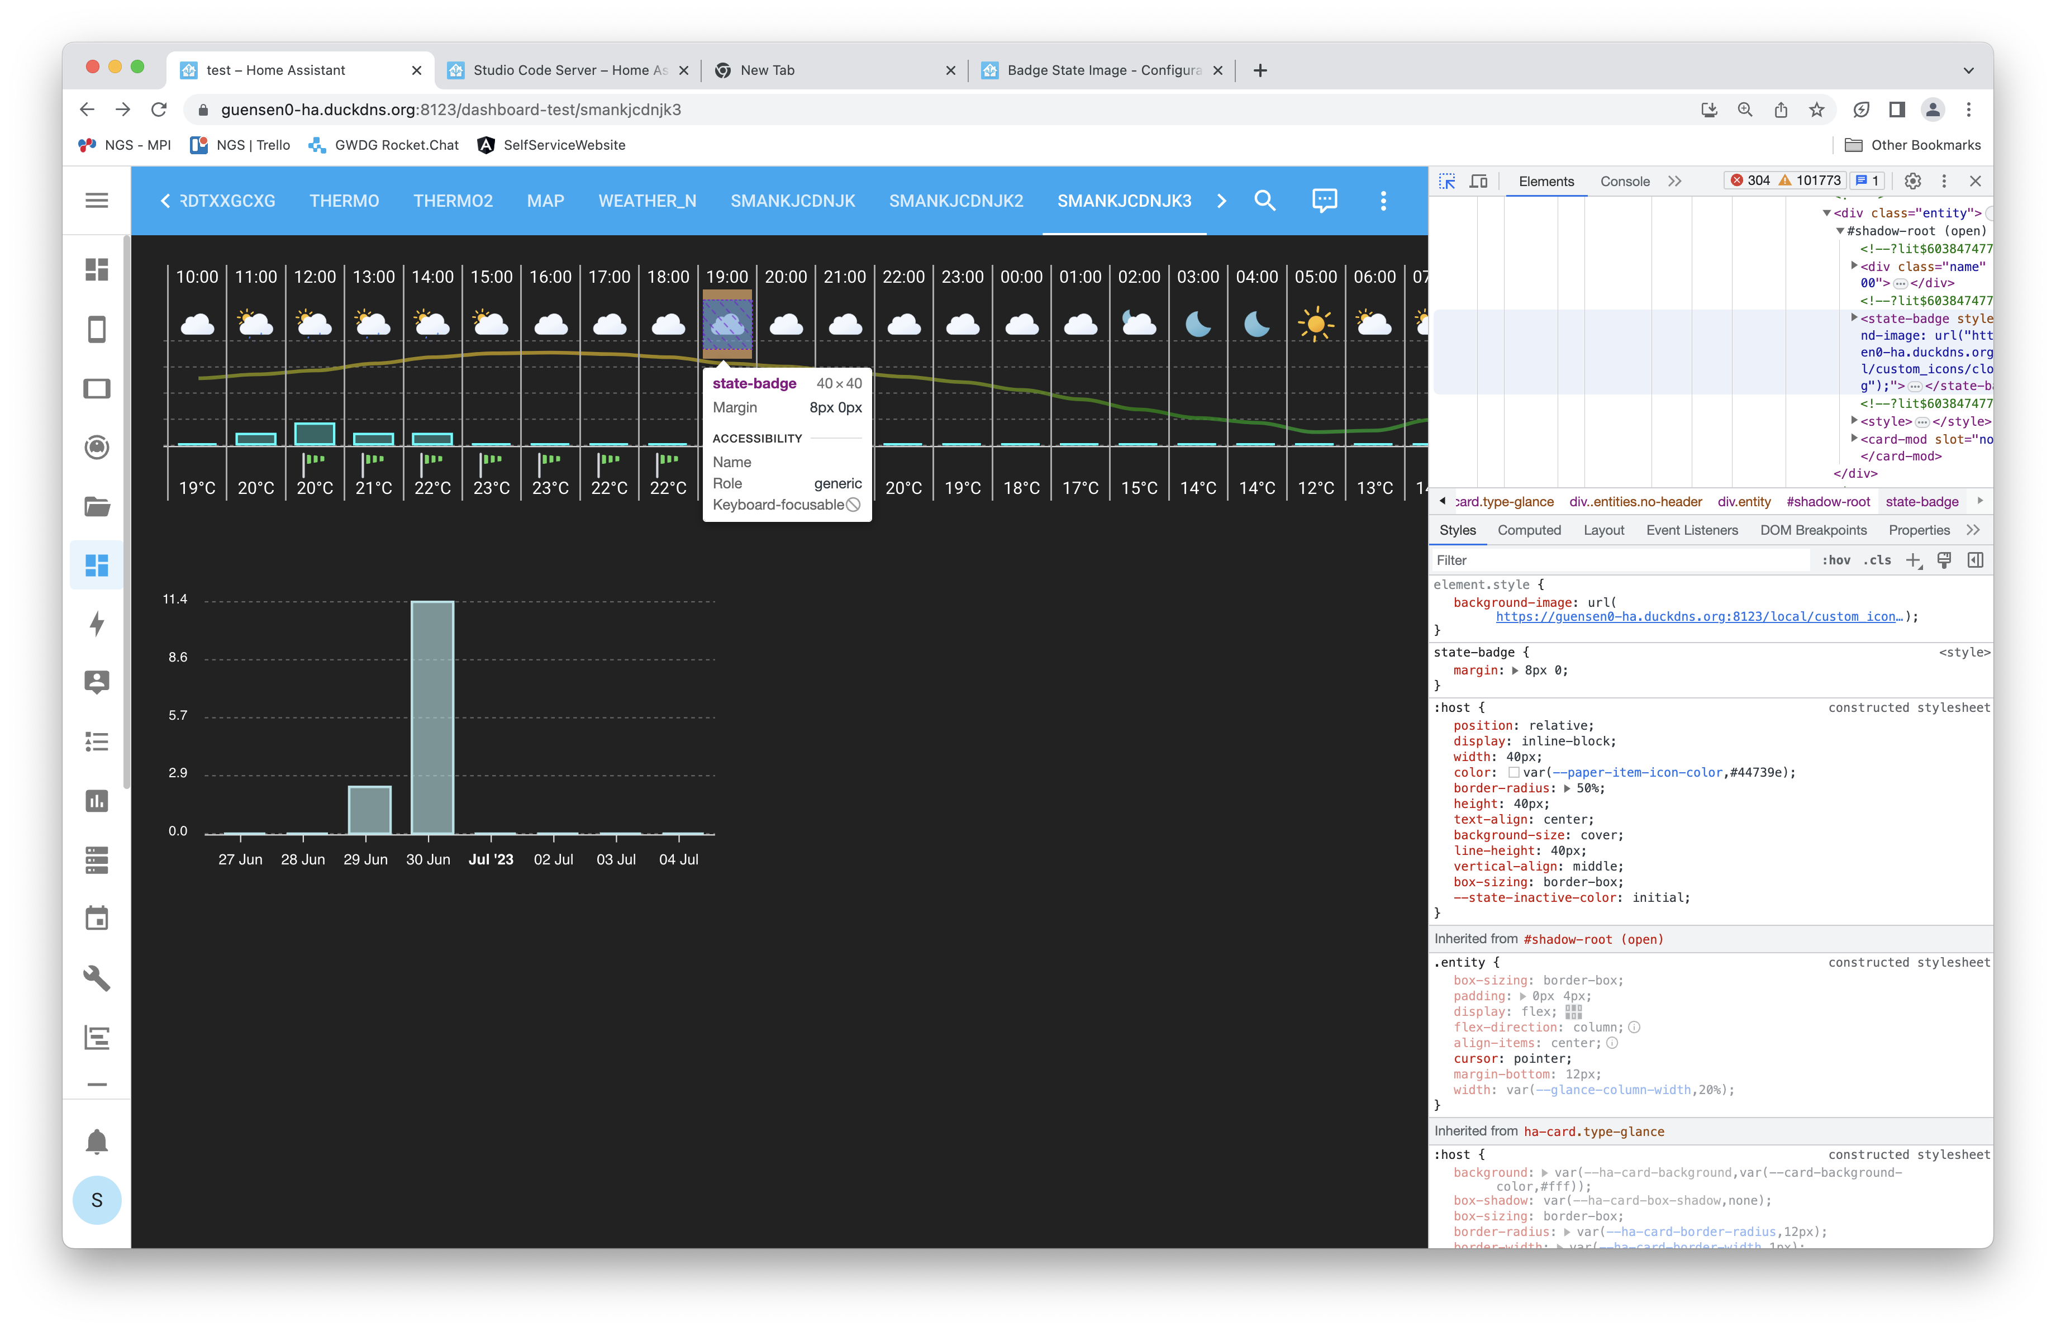2056x1331 pixels.
Task: Switch to the Console tab in DevTools
Action: 1625,182
